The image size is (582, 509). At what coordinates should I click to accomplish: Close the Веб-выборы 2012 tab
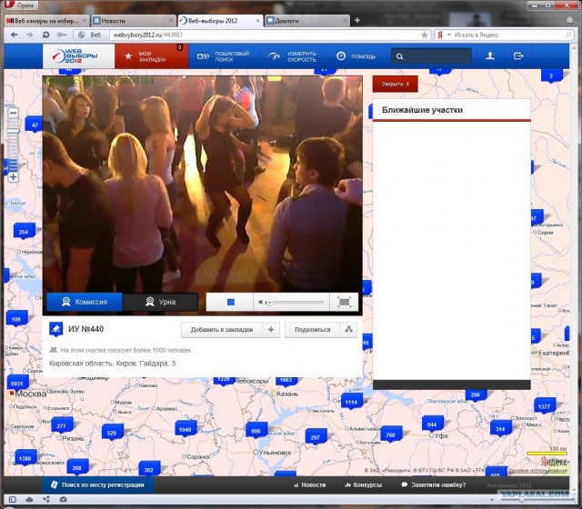pyautogui.click(x=258, y=21)
